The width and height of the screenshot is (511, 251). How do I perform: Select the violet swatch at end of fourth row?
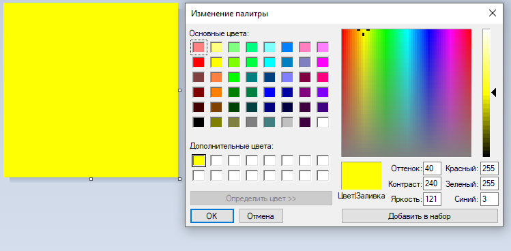[323, 92]
